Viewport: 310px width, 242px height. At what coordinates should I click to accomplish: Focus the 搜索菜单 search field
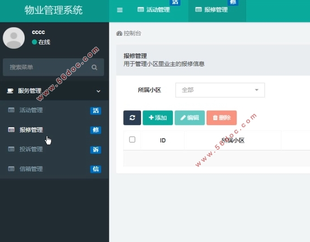coord(53,67)
